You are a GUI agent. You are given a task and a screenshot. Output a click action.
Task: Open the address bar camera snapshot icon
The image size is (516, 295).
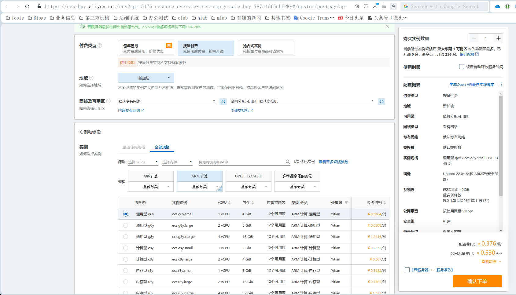click(x=357, y=6)
